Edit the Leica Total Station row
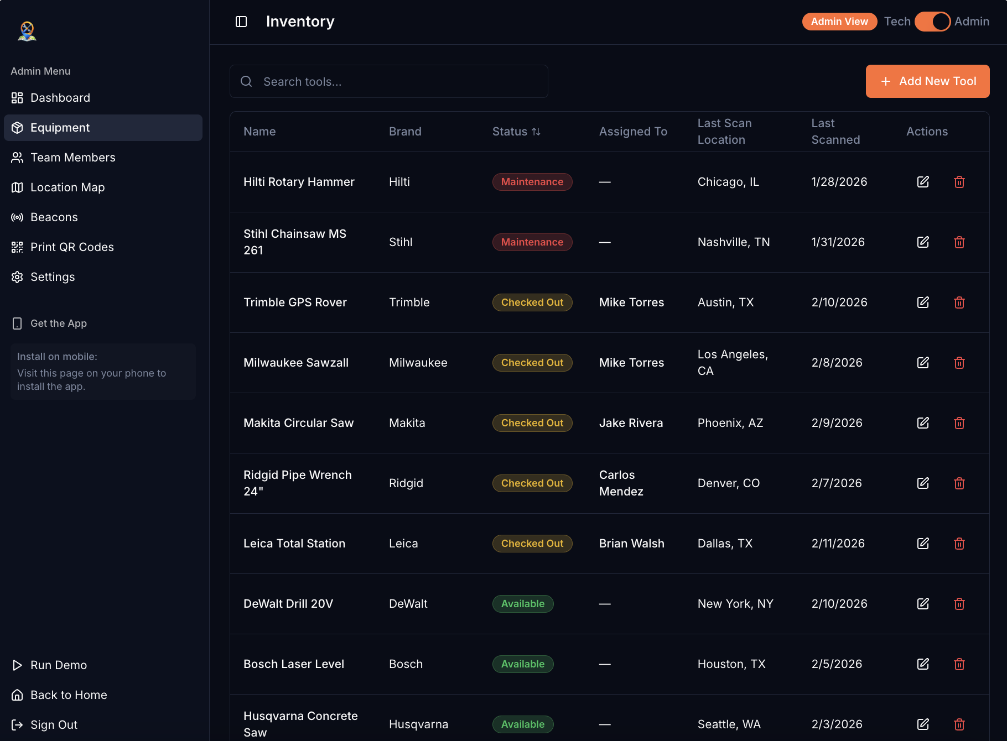 923,544
